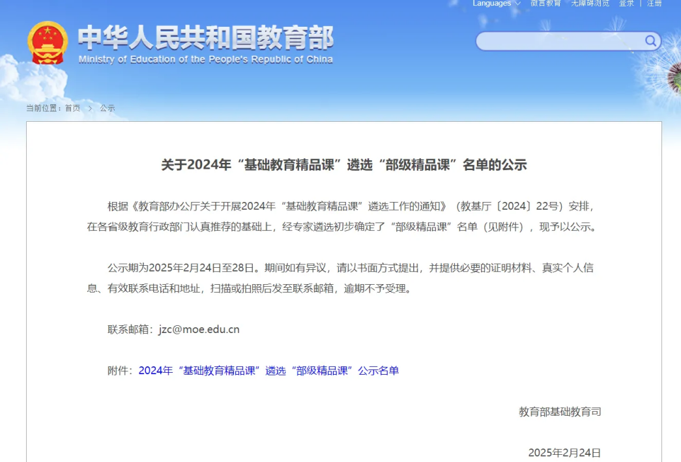The width and height of the screenshot is (681, 462).
Task: Click the 2024年 announcement headline
Action: pyautogui.click(x=343, y=165)
